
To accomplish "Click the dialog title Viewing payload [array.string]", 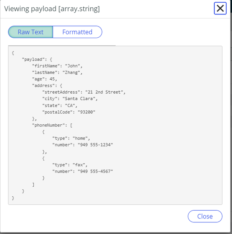I will pos(52,9).
